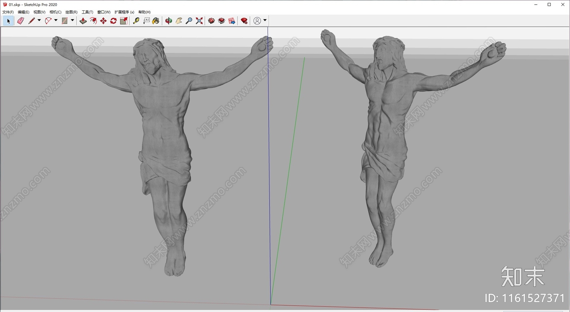This screenshot has width=570, height=312.
Task: Activate the Push/Pull tool
Action: click(x=83, y=21)
